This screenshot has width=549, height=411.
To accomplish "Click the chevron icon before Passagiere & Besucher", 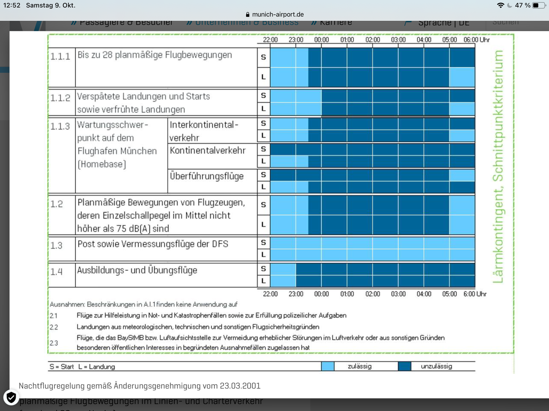I will pos(74,23).
